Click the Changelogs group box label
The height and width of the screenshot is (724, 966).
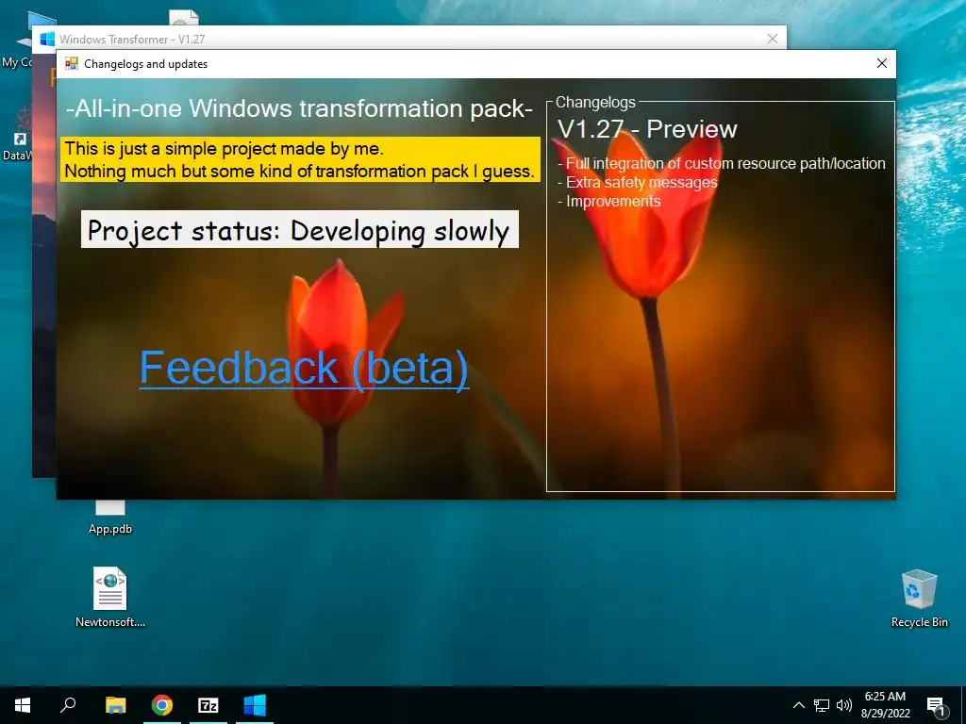point(595,102)
